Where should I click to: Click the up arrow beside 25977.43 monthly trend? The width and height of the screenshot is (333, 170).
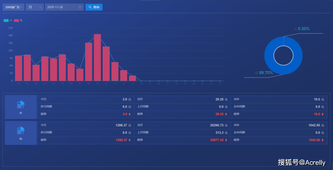(x=226, y=140)
